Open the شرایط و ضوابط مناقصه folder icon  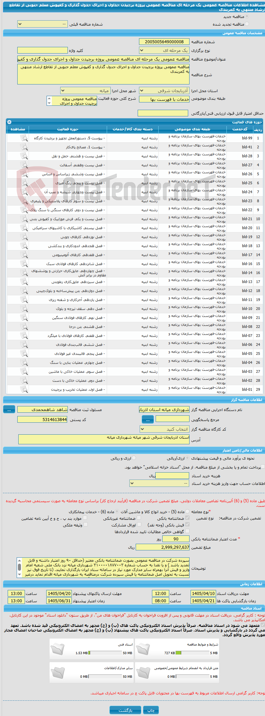click(143, 649)
